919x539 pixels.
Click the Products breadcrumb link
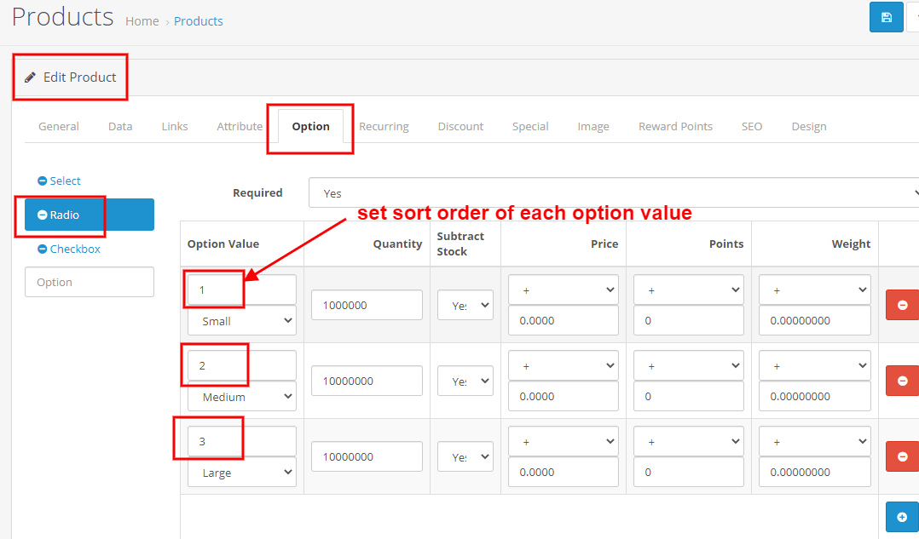(198, 20)
